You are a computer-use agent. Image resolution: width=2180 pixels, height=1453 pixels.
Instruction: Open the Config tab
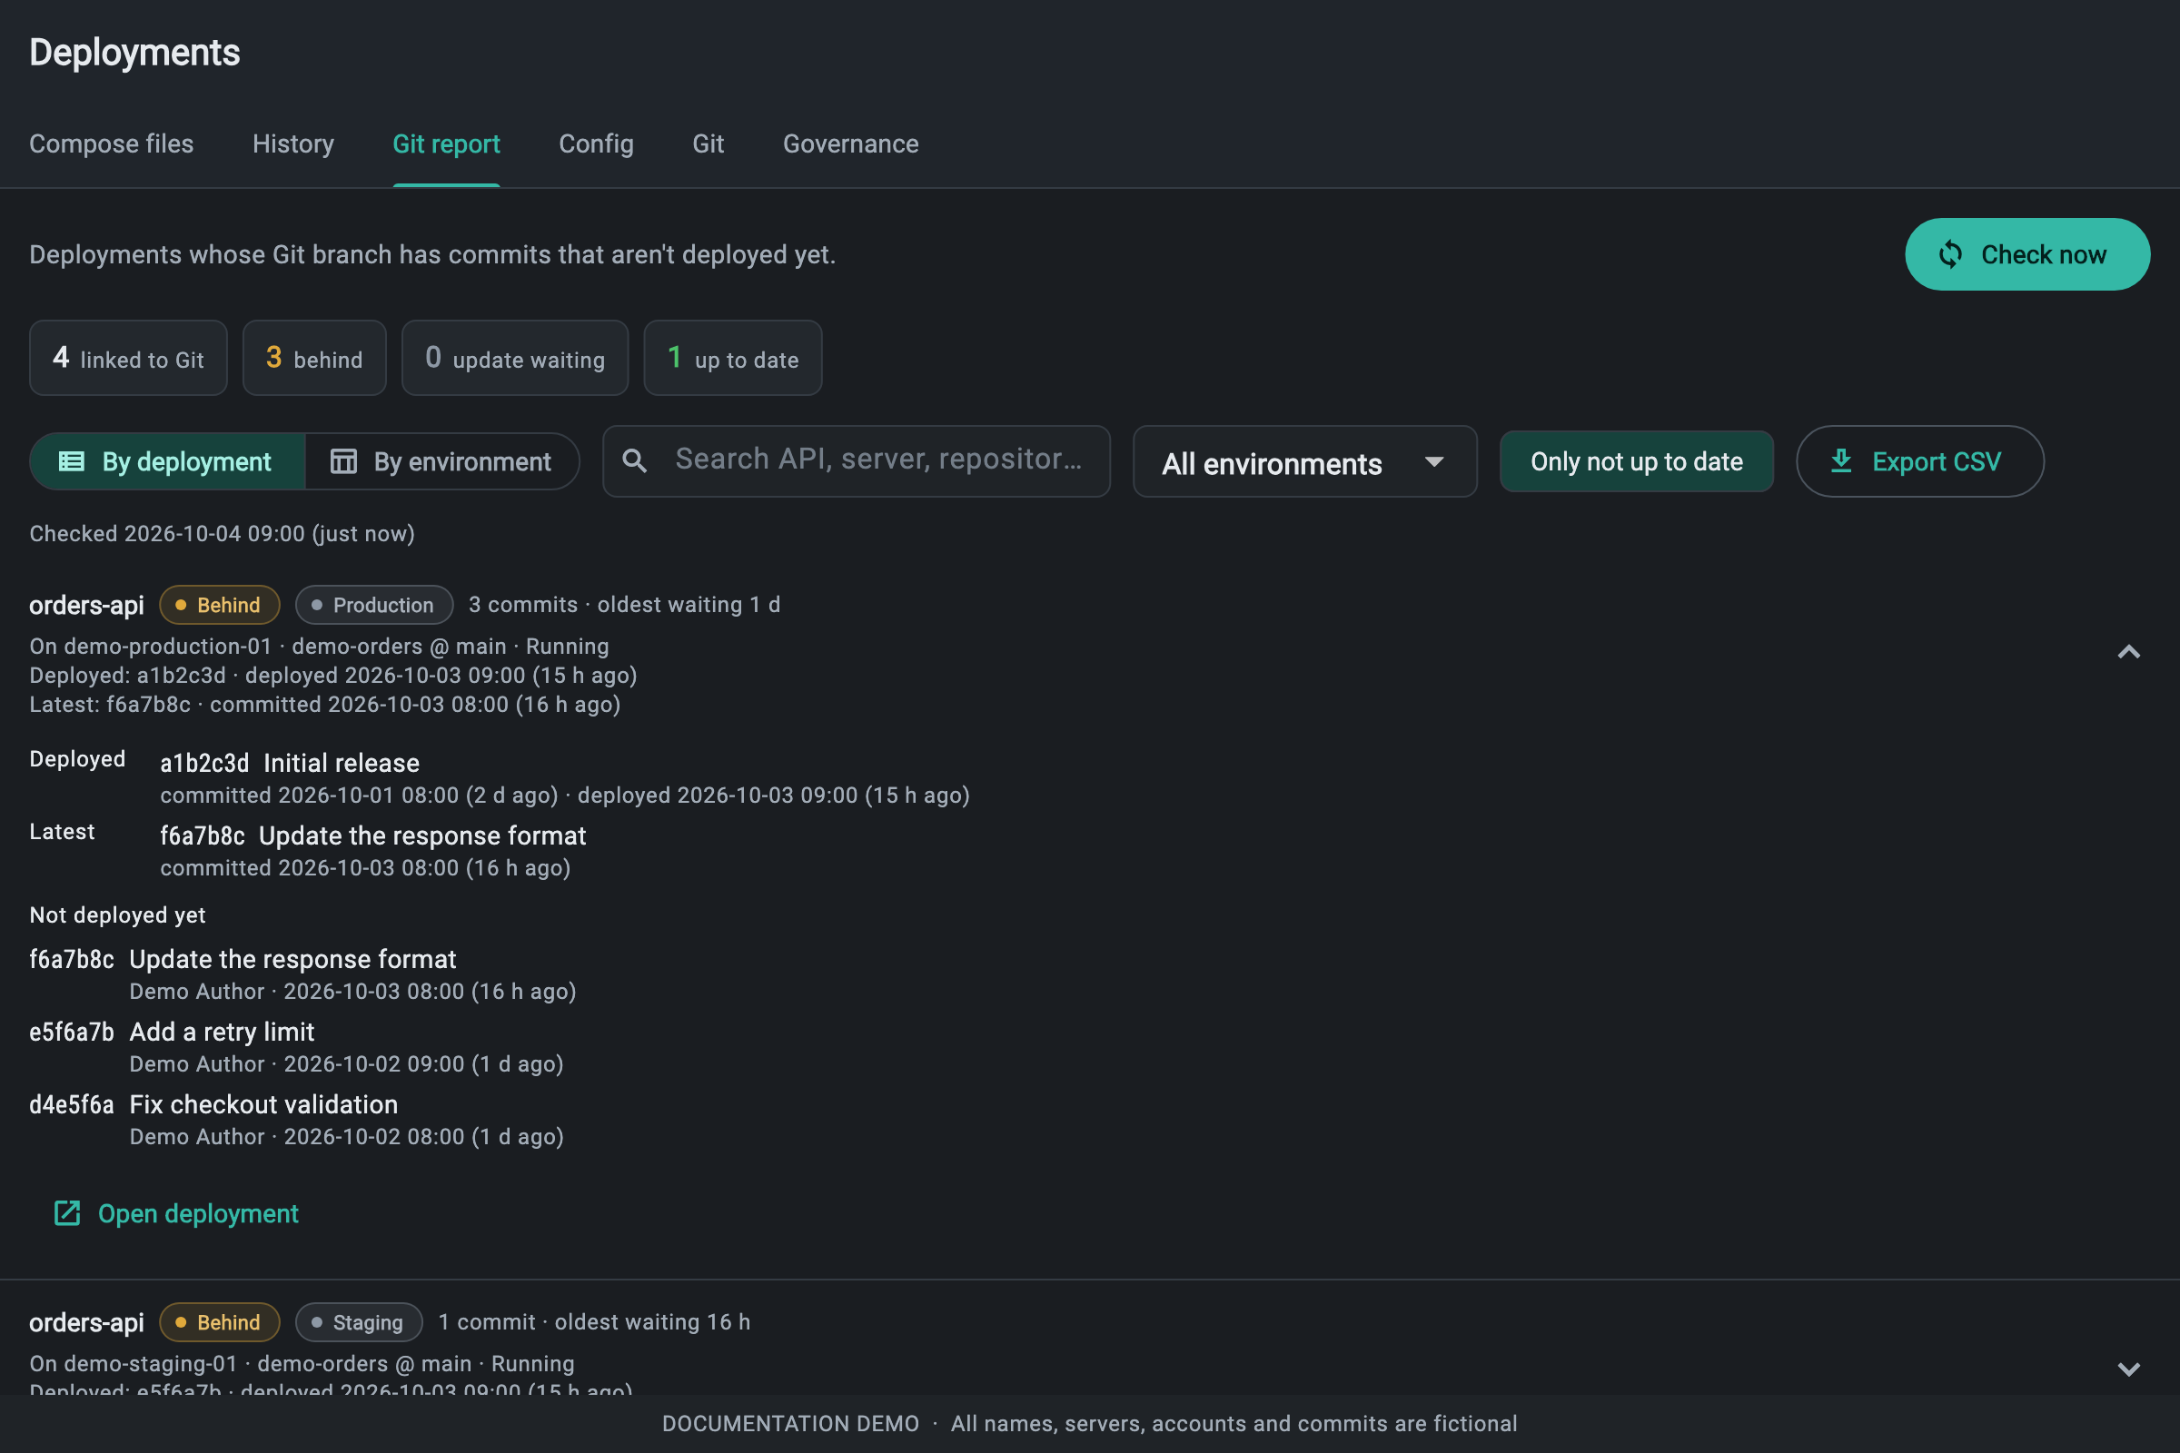[x=596, y=143]
